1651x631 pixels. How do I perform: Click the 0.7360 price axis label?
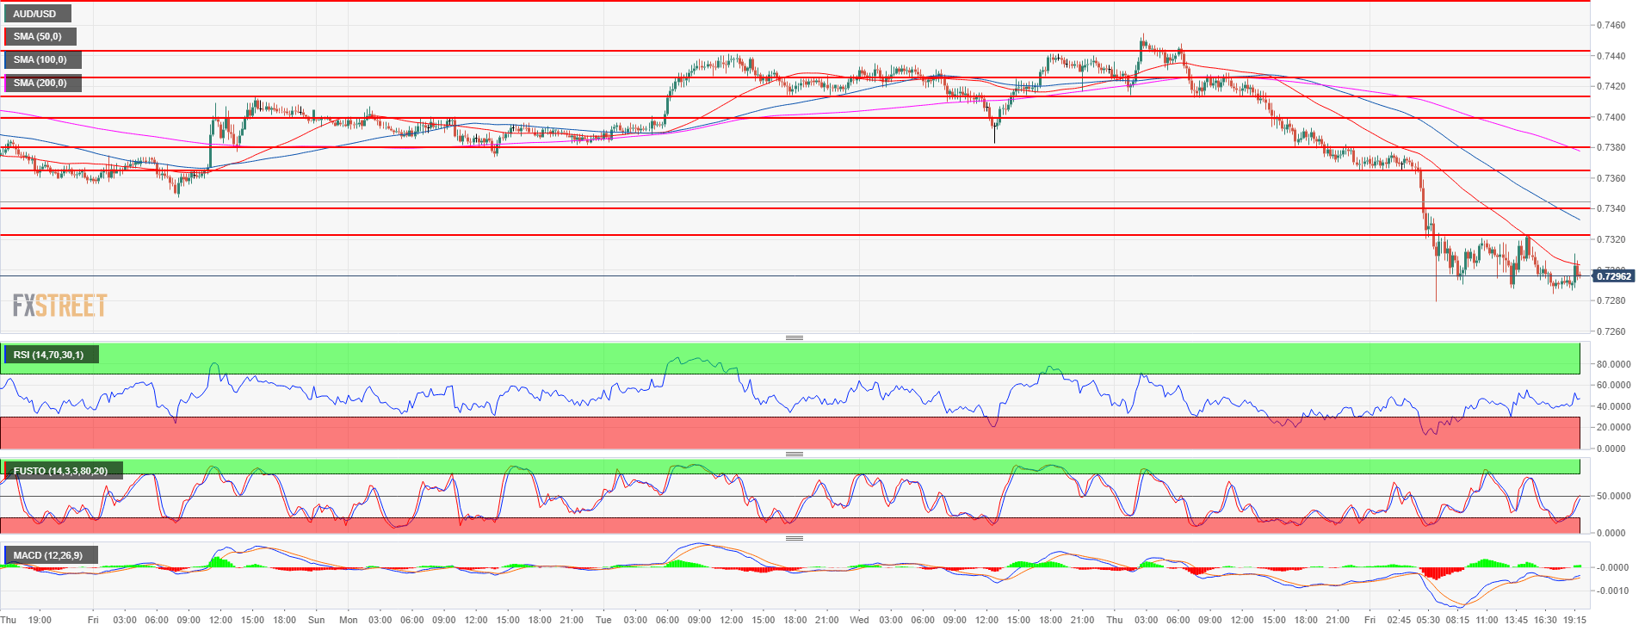(x=1611, y=178)
